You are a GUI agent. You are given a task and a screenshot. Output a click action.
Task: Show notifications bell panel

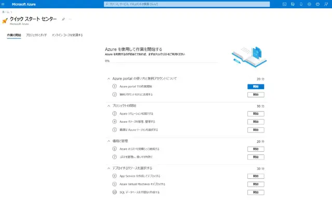pos(301,4)
